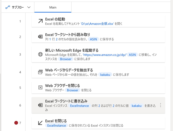The height and width of the screenshot is (131, 173).
Task: Select the Excel の起動 action title
Action: tap(55, 19)
